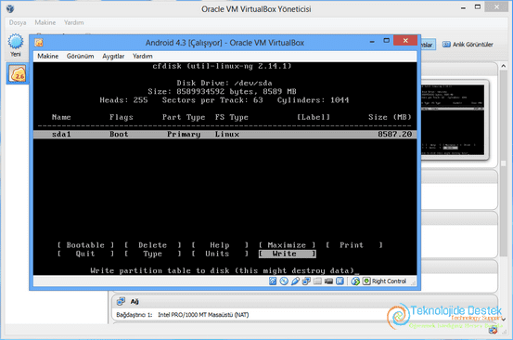This screenshot has height=340, width=513.
Task: Click the Ağ network section icon
Action: click(121, 301)
